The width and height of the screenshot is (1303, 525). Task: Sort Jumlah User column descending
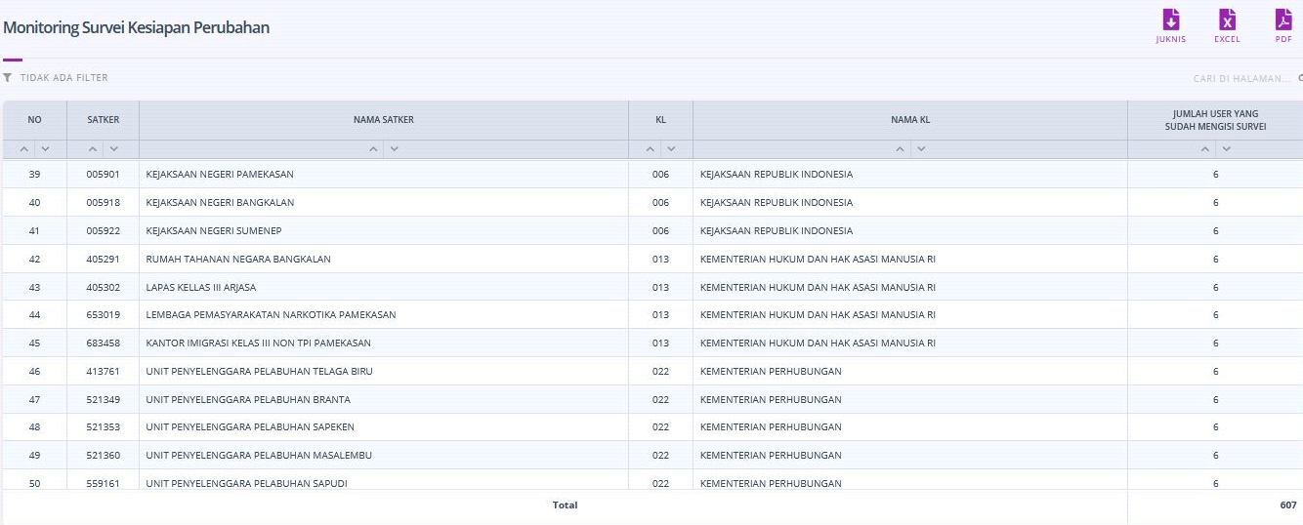(x=1226, y=149)
